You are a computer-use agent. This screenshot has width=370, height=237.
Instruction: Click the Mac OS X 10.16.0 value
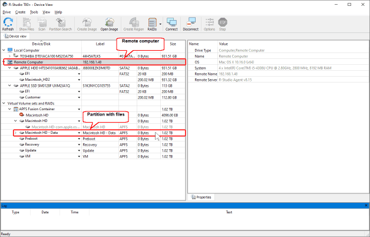[x=236, y=62]
